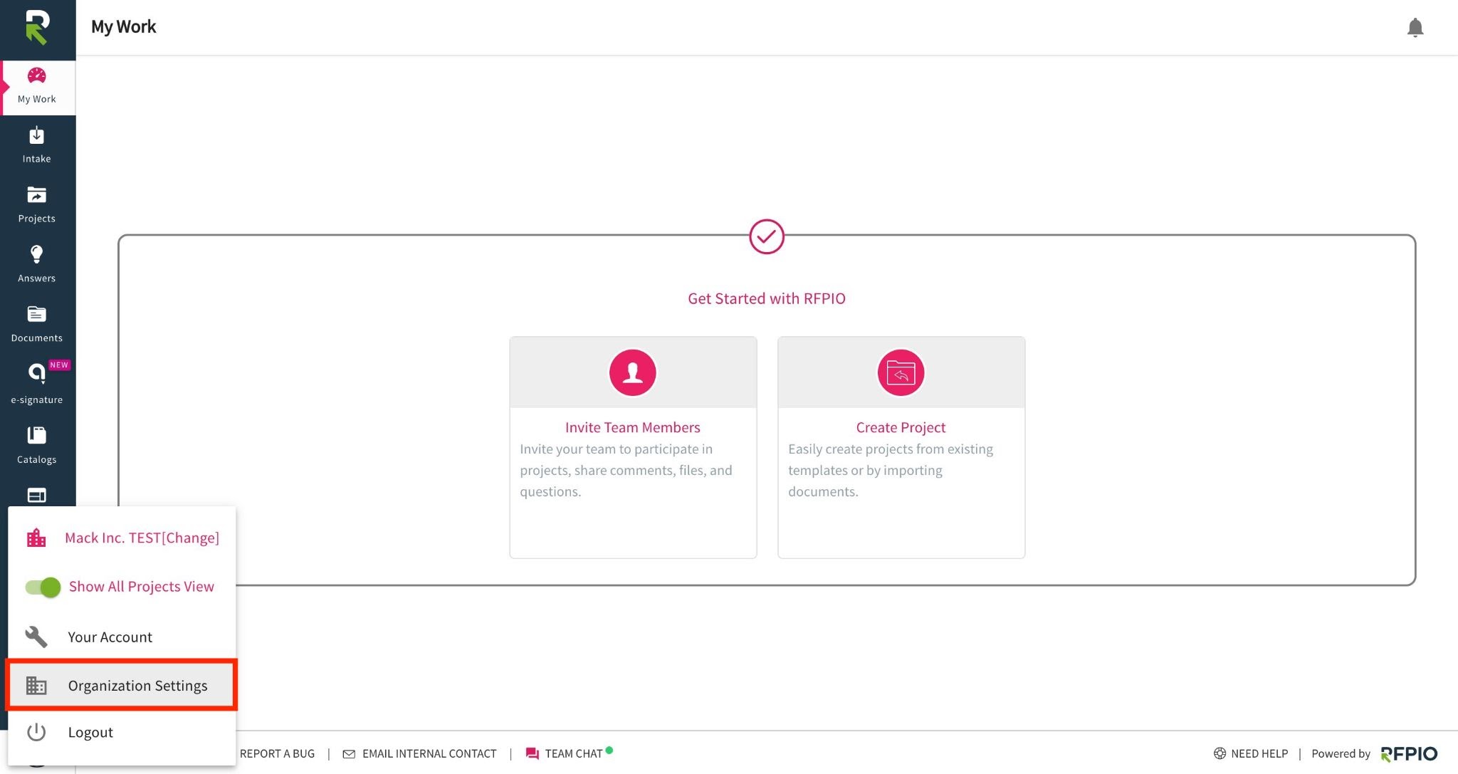Click the Invite Team Members link

632,427
